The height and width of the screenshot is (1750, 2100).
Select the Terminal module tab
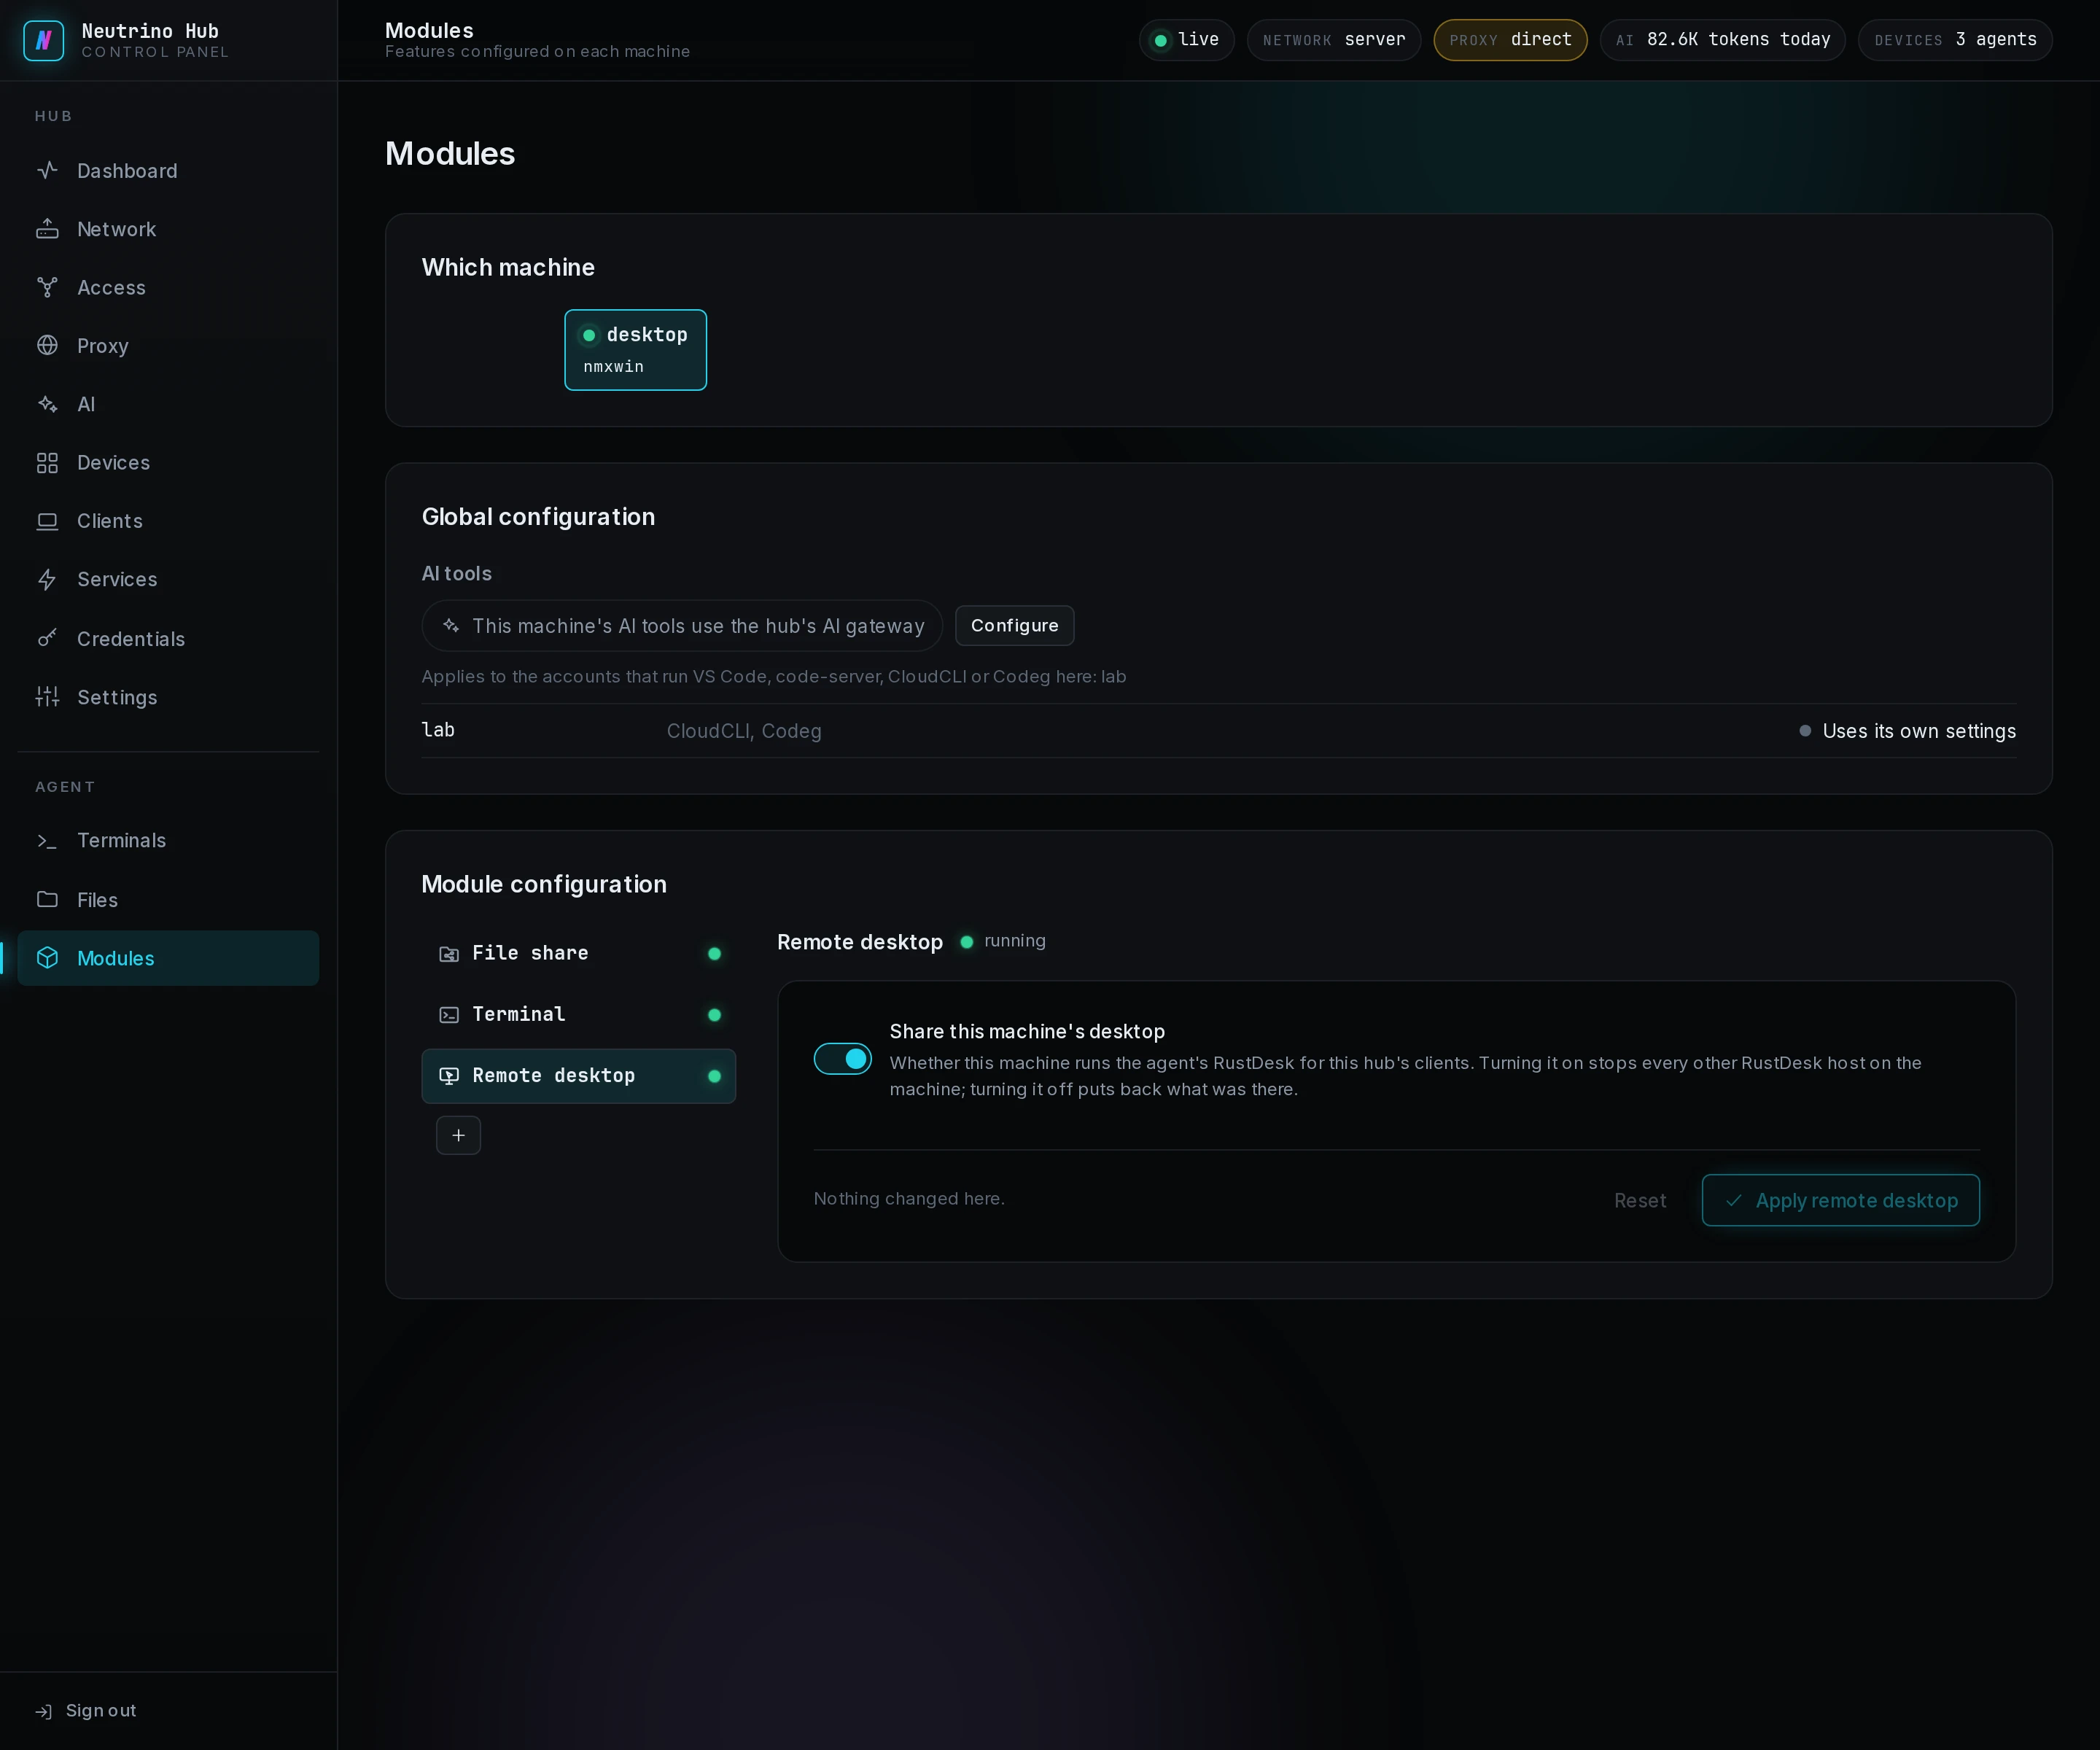(x=578, y=1015)
